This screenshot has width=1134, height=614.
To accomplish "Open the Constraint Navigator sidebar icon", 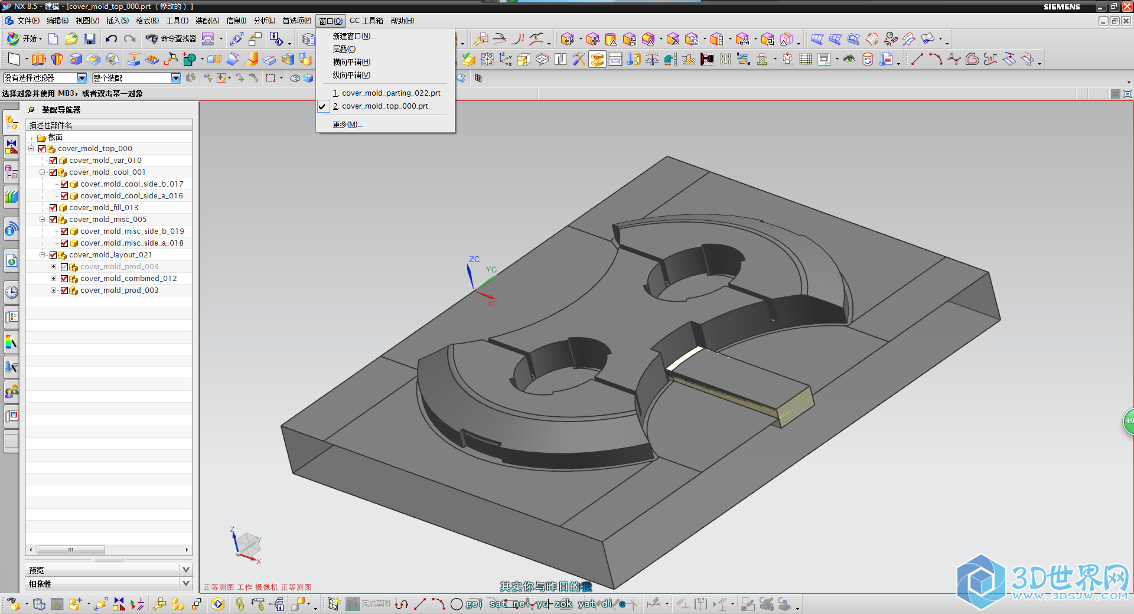I will point(11,146).
